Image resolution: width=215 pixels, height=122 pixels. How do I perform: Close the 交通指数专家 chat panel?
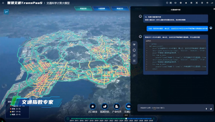[214, 9]
